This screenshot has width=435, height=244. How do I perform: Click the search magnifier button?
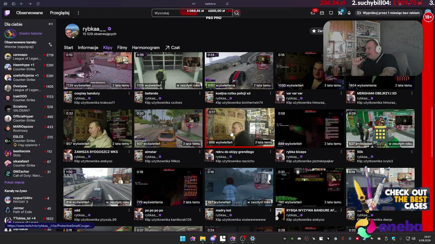click(x=237, y=13)
